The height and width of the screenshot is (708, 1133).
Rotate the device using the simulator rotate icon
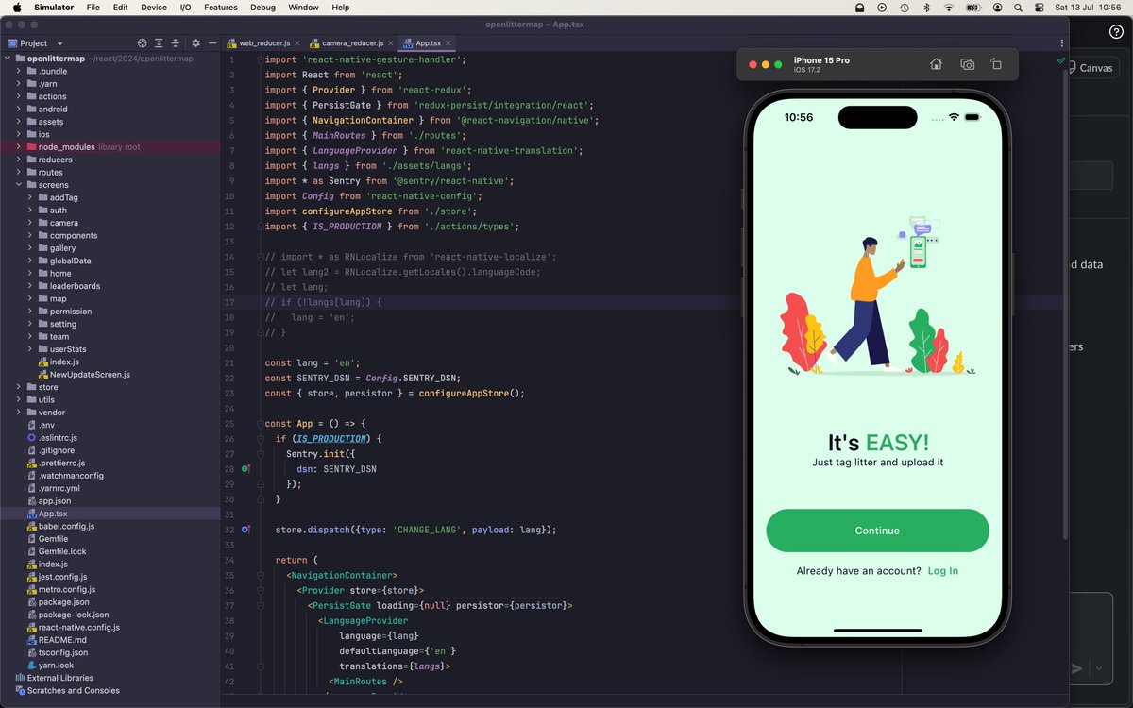click(996, 64)
